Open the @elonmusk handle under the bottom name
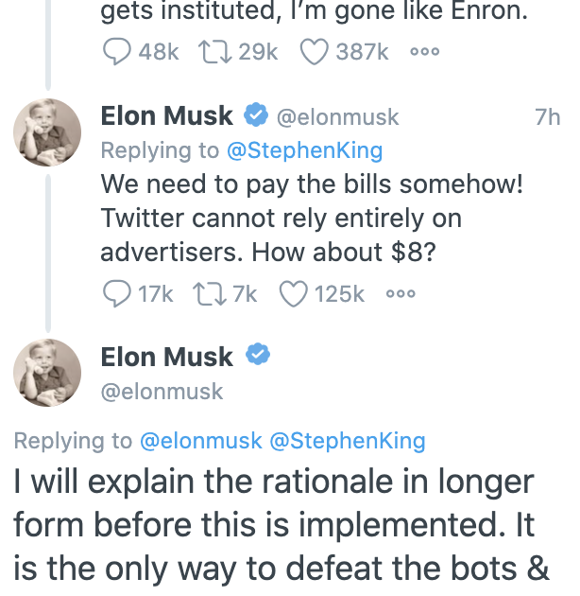This screenshot has width=580, height=596. tap(162, 391)
